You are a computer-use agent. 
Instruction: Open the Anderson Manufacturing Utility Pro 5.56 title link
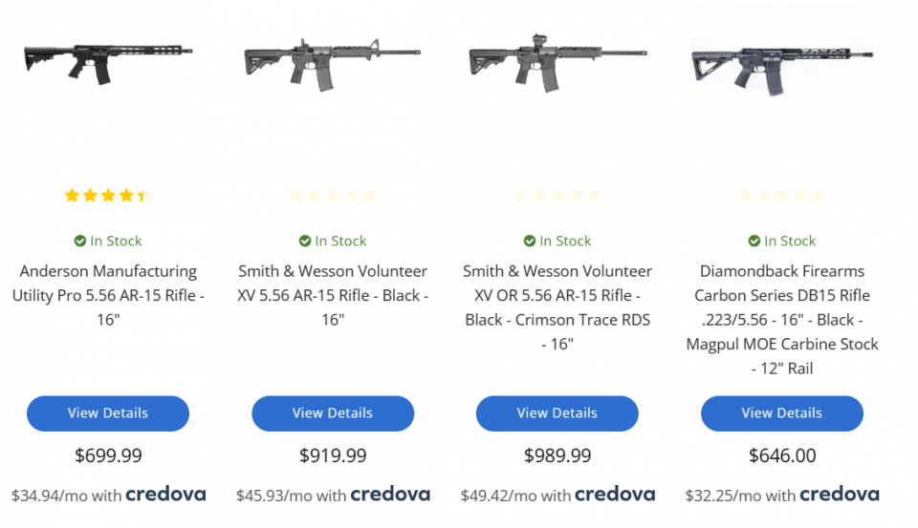click(108, 295)
